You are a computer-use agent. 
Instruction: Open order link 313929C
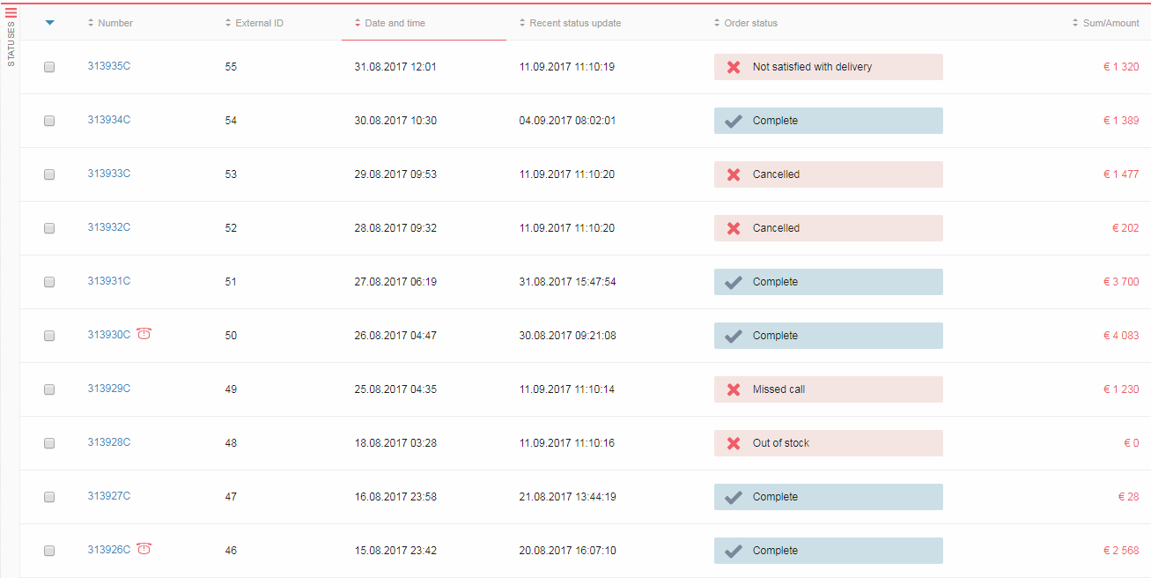(x=109, y=389)
